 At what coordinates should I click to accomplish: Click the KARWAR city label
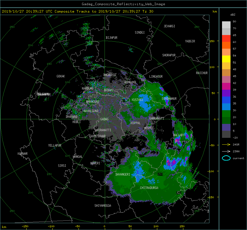(x=23, y=154)
